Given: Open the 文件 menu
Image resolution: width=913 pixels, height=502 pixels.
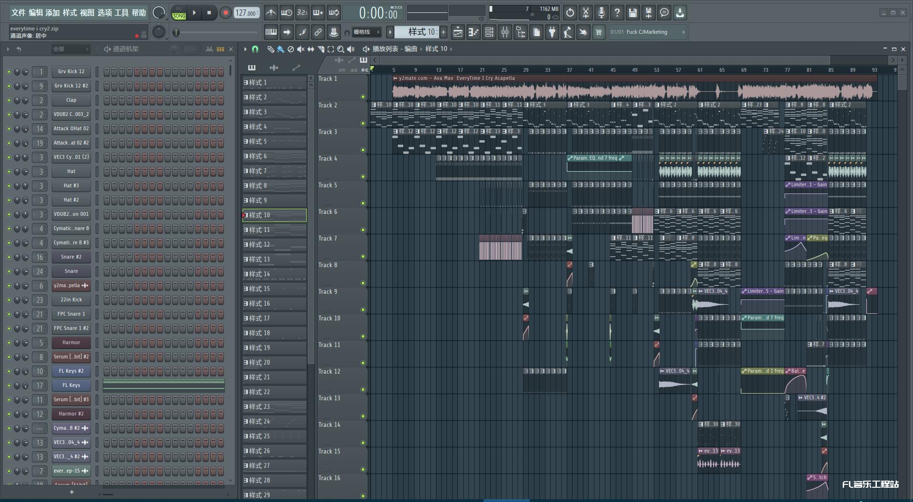Looking at the screenshot, I should point(18,13).
